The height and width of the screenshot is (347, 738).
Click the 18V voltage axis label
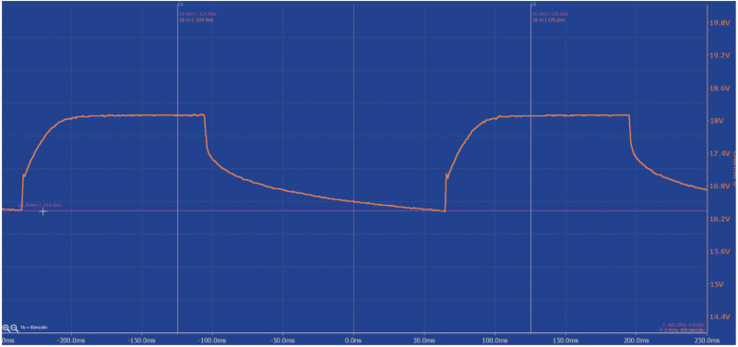click(716, 121)
